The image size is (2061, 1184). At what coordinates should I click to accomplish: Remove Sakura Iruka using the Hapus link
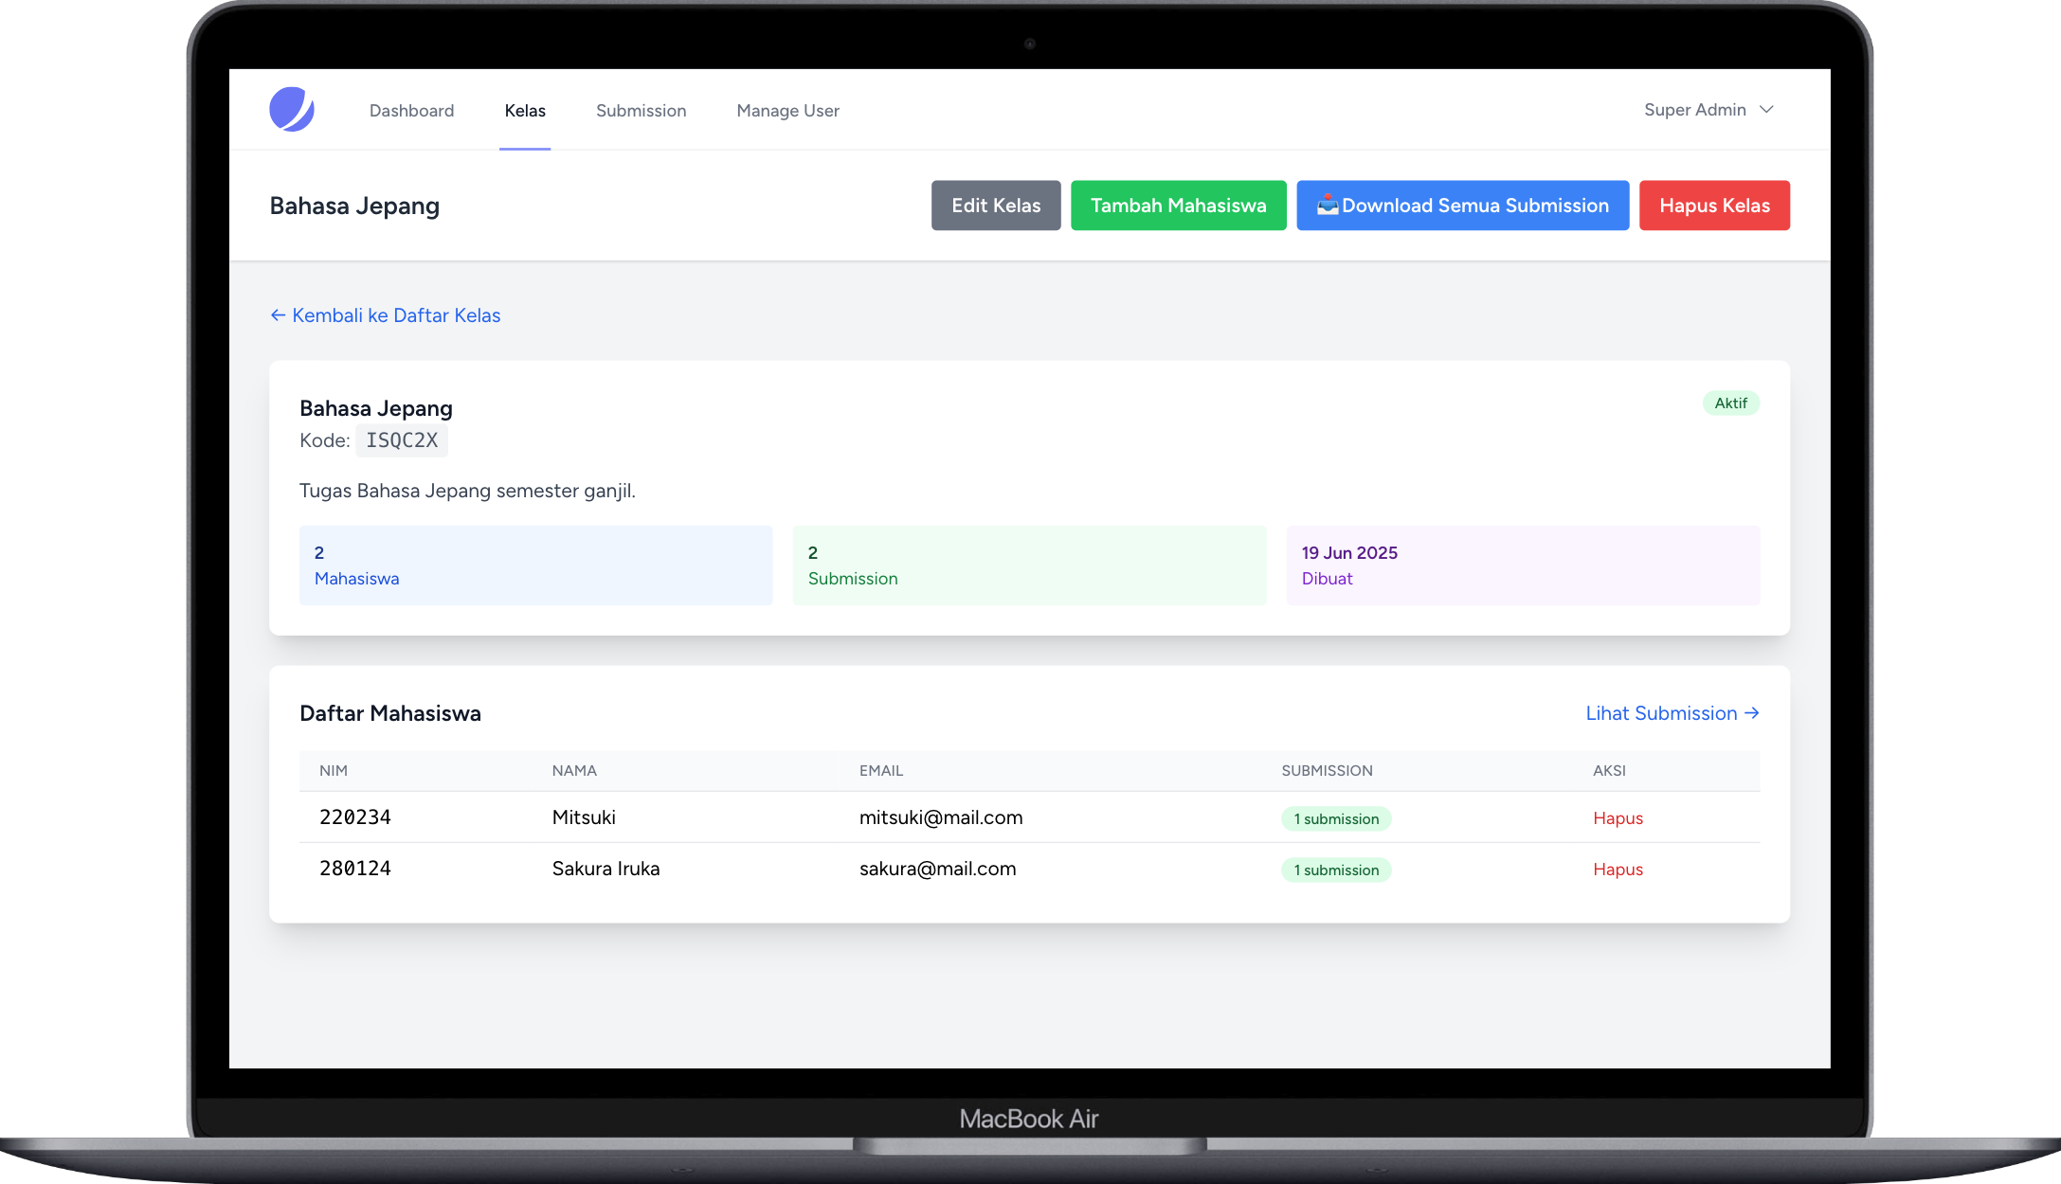tap(1618, 870)
